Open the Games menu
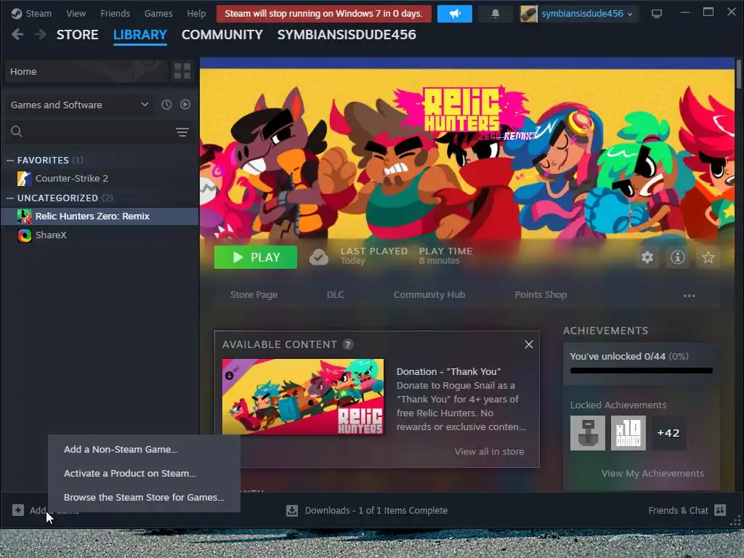The image size is (744, 558). (158, 13)
